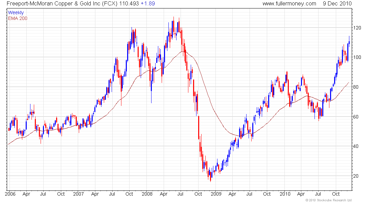Screen dimensions: 372x203
Task: Click the 2008 year label on time axis
Action: (x=147, y=194)
